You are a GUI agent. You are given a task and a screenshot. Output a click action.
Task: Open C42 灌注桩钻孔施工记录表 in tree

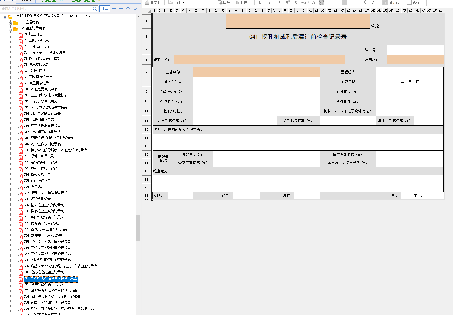tap(47, 284)
